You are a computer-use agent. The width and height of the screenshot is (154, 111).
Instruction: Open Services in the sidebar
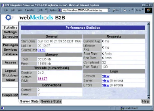coord(10,50)
